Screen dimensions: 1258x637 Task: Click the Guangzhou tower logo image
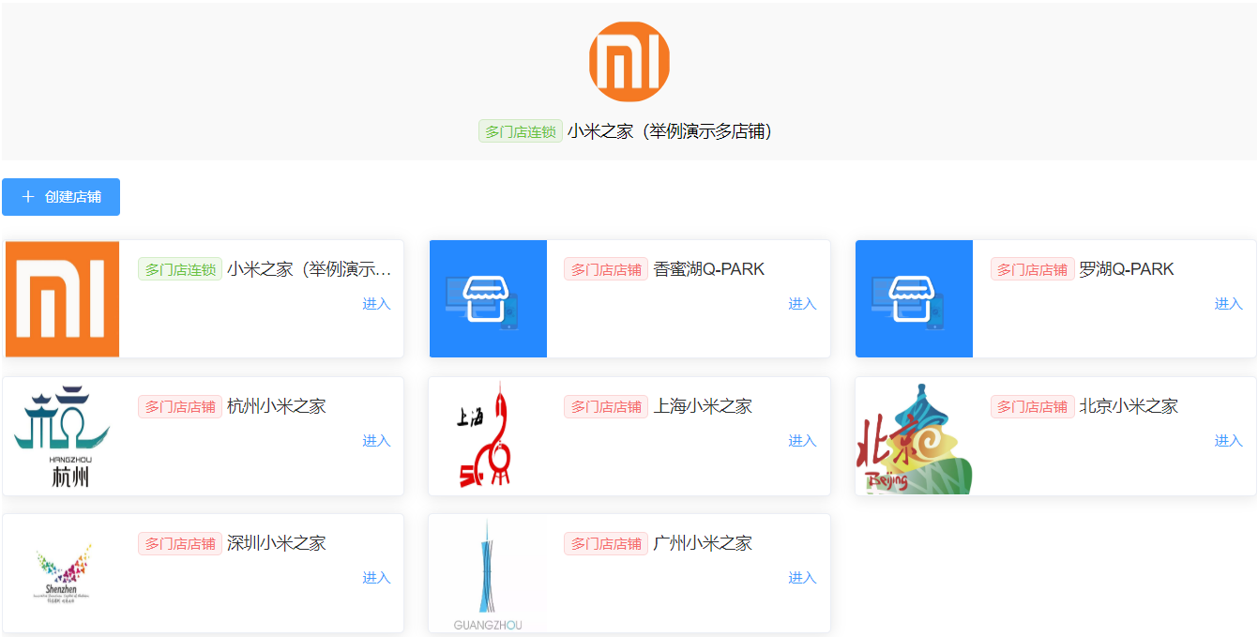tap(488, 574)
